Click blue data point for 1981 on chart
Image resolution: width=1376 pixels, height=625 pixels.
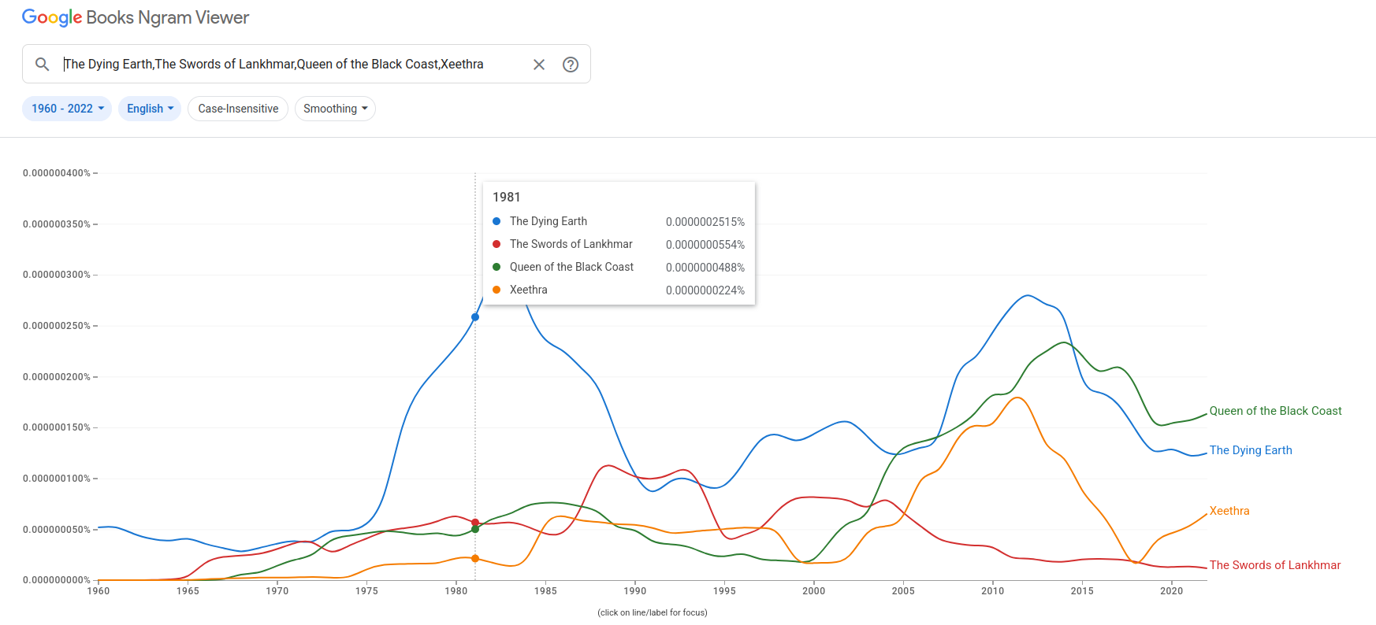click(x=475, y=317)
